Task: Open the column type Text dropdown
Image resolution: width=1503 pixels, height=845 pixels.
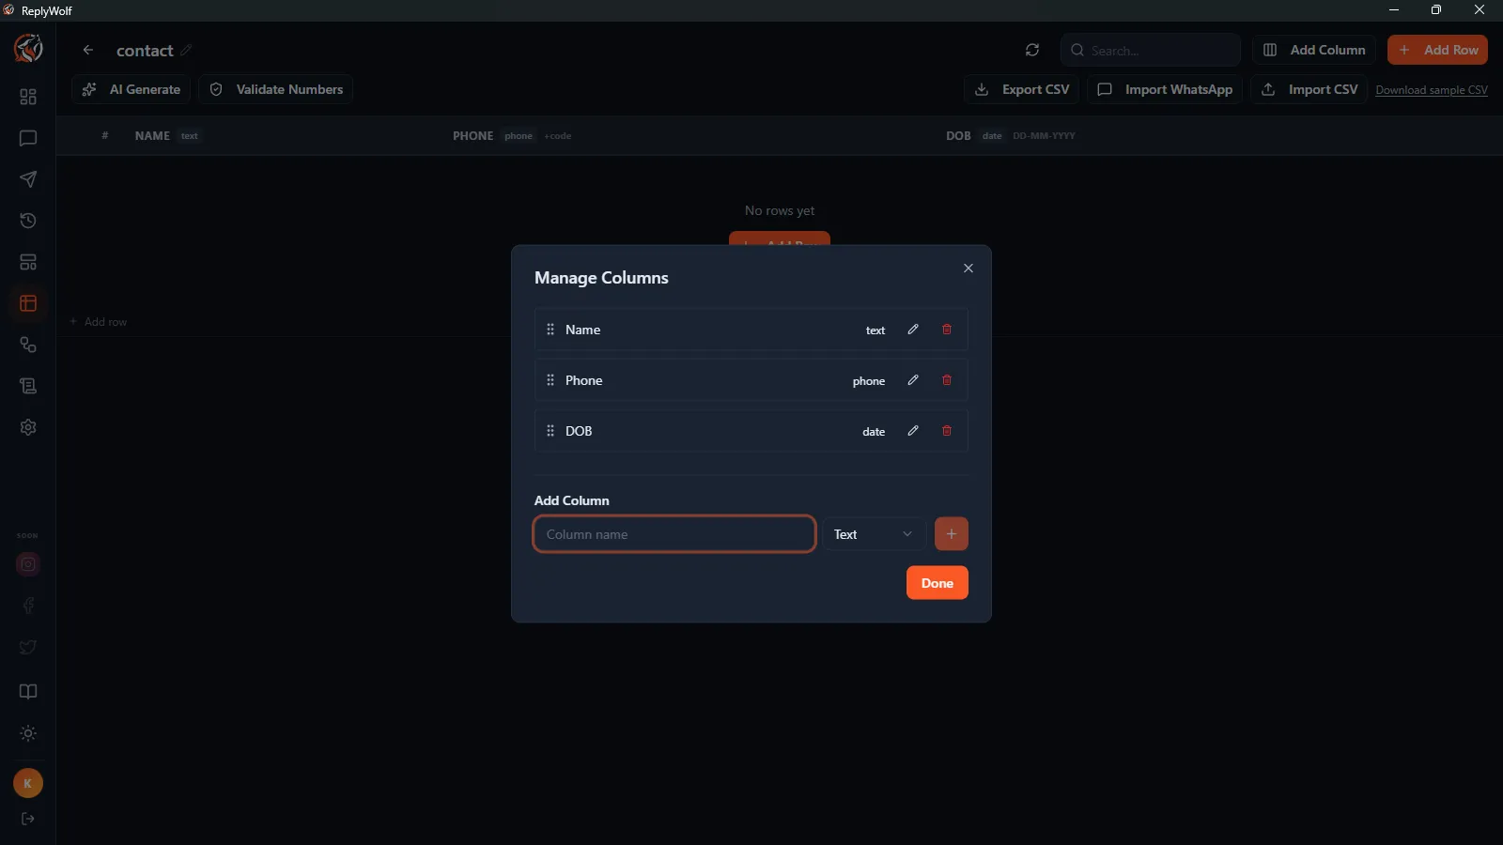Action: coord(874,534)
